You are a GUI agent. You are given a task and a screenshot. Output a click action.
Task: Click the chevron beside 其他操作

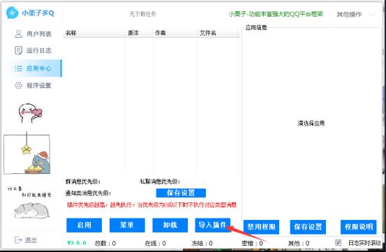point(373,14)
